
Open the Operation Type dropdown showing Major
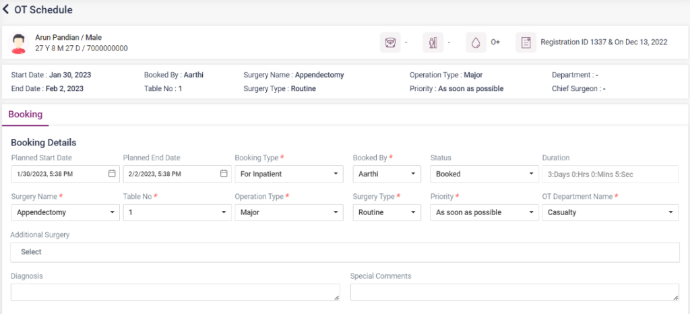288,212
